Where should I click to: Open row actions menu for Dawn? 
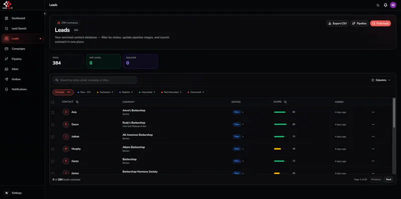pos(373,124)
